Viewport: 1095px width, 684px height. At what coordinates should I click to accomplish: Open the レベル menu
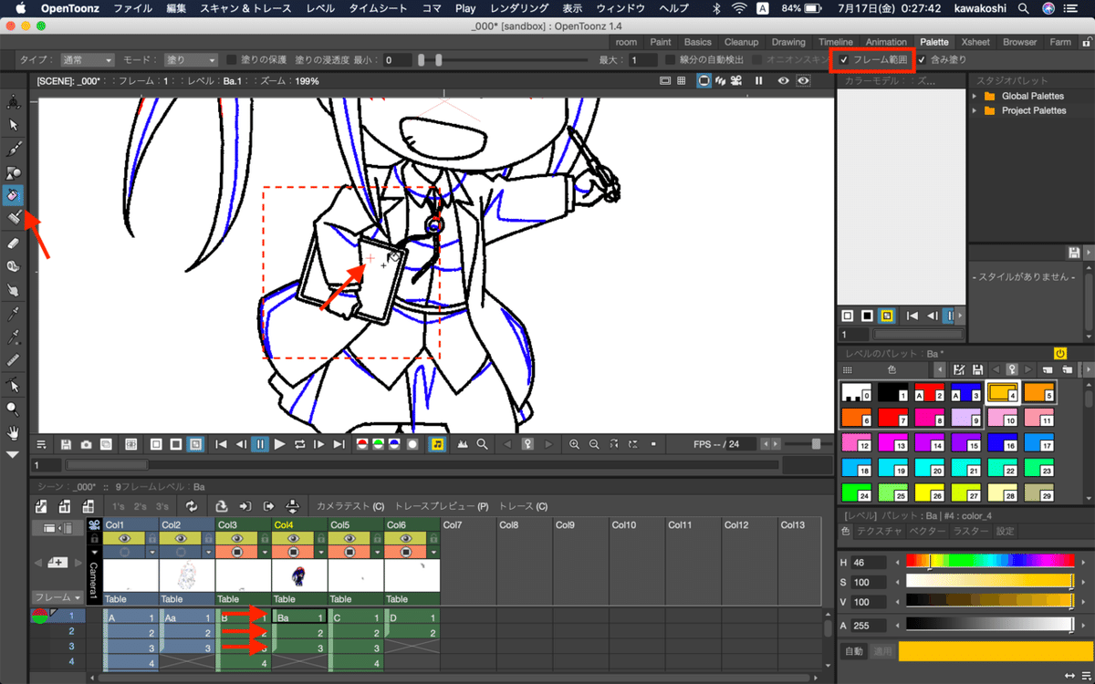[x=320, y=8]
